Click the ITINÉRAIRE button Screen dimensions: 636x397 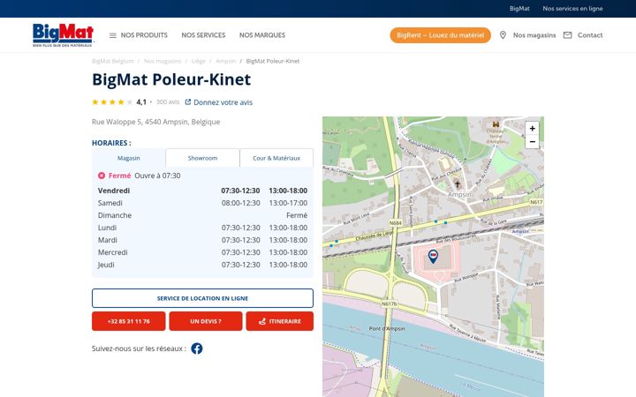(x=279, y=321)
